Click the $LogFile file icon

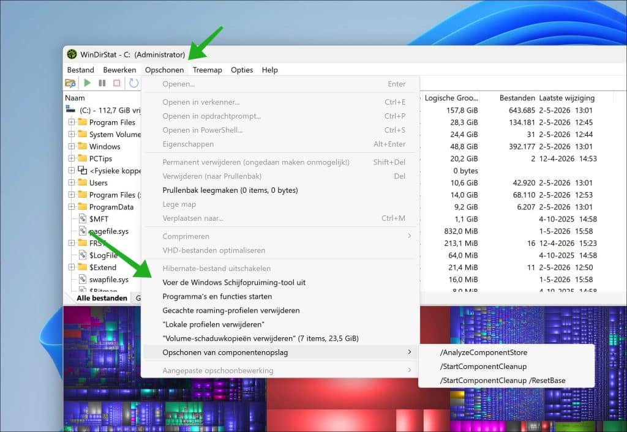tap(83, 255)
